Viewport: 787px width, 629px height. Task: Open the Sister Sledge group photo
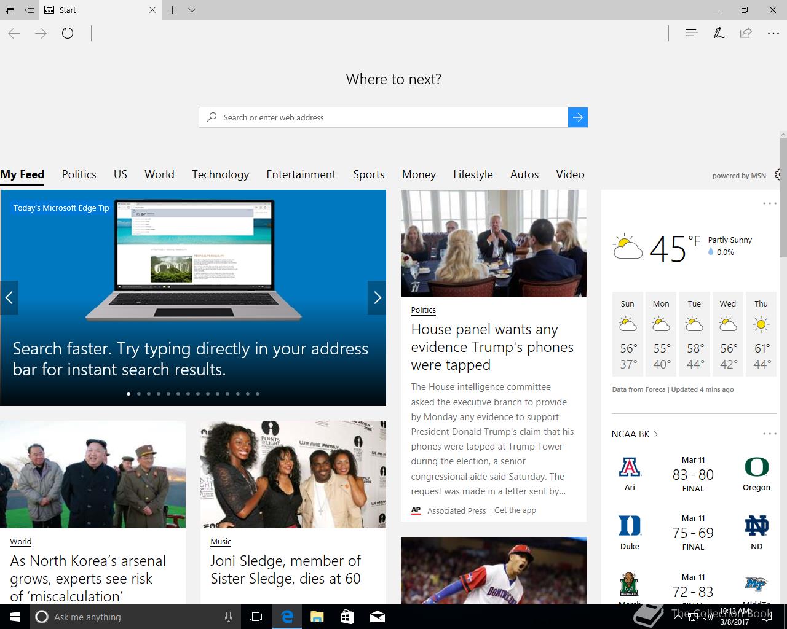293,474
